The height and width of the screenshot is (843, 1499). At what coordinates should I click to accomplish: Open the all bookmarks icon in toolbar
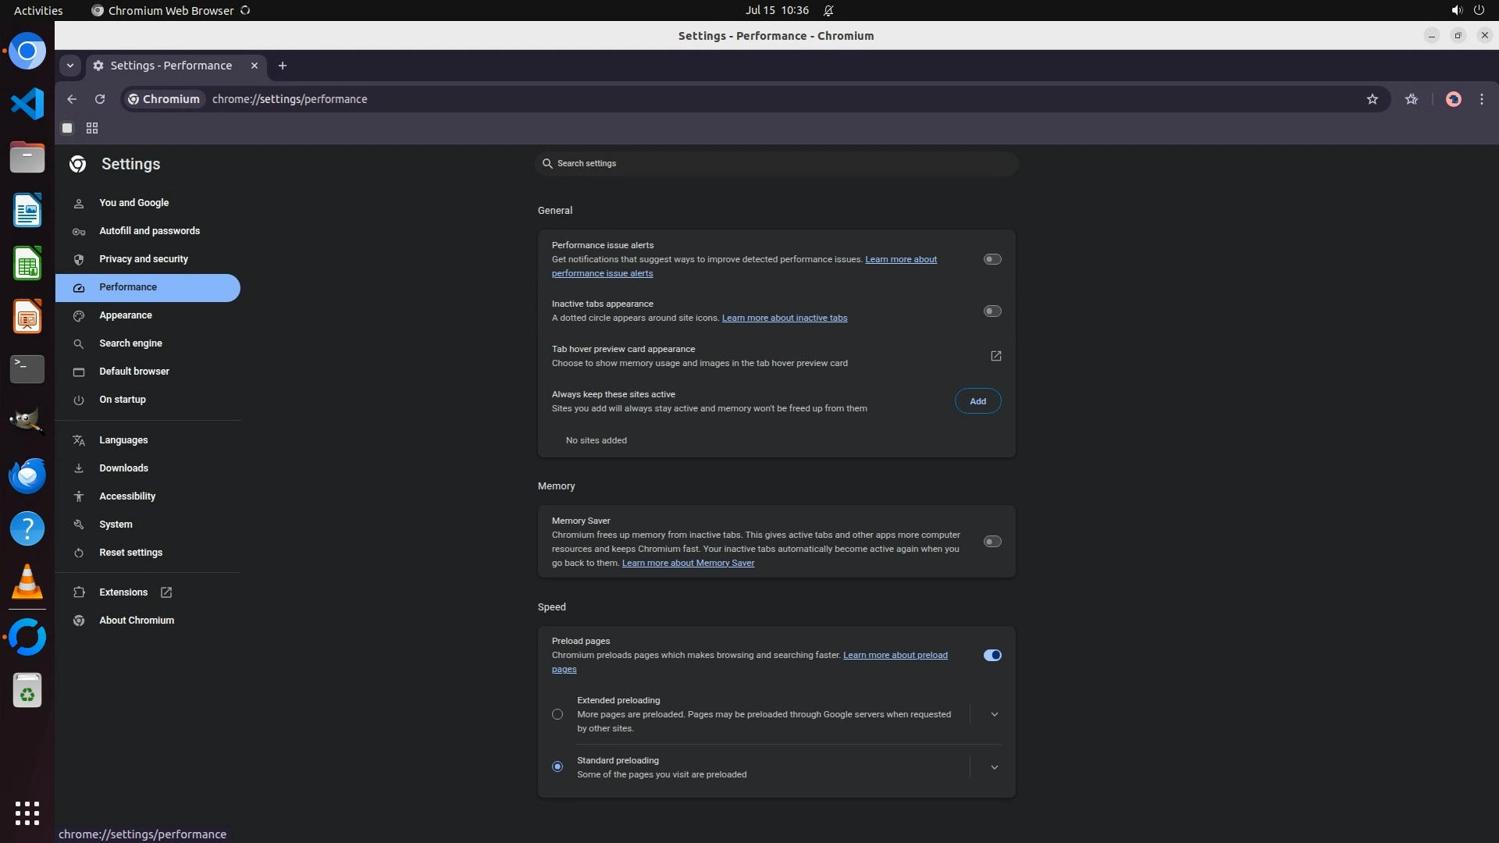[1411, 99]
